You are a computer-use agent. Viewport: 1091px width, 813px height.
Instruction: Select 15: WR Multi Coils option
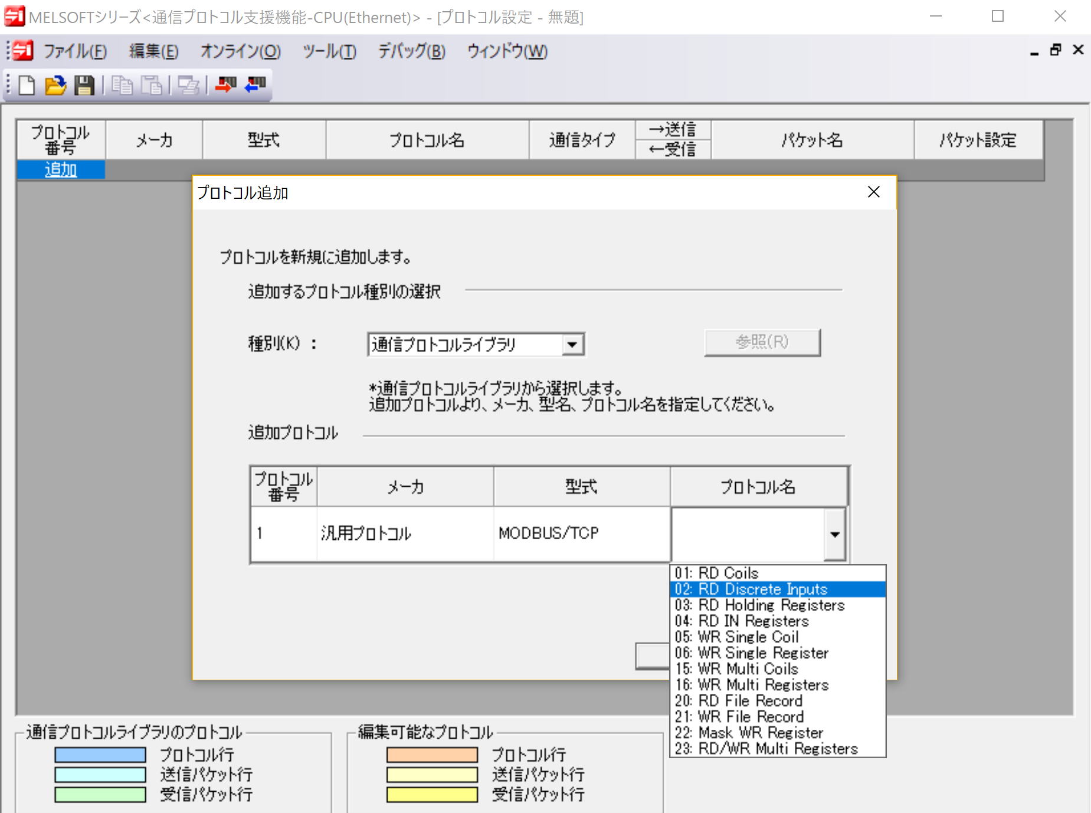pyautogui.click(x=778, y=668)
